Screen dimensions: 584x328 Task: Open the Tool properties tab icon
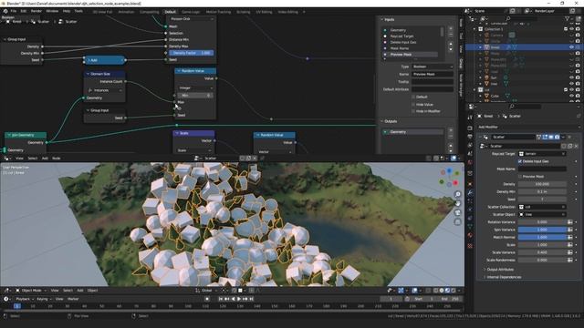point(470,118)
